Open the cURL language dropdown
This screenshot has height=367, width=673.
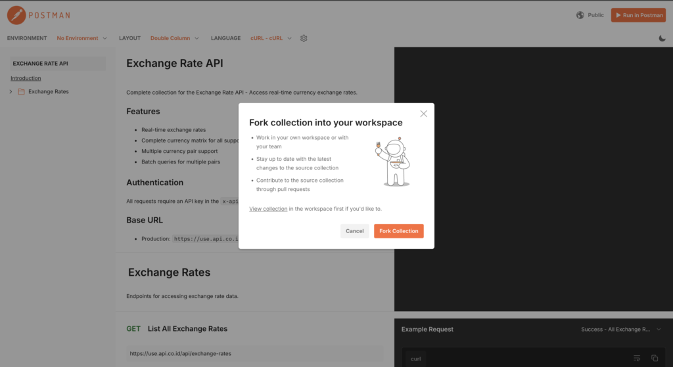point(271,38)
